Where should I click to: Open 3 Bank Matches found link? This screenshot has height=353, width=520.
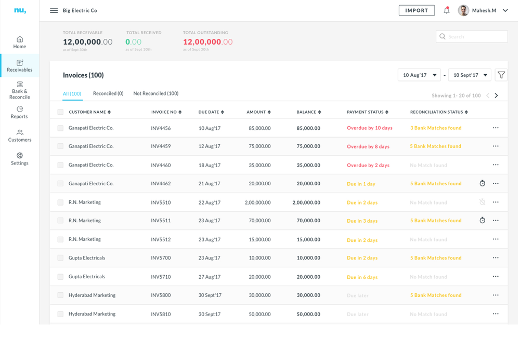click(435, 128)
